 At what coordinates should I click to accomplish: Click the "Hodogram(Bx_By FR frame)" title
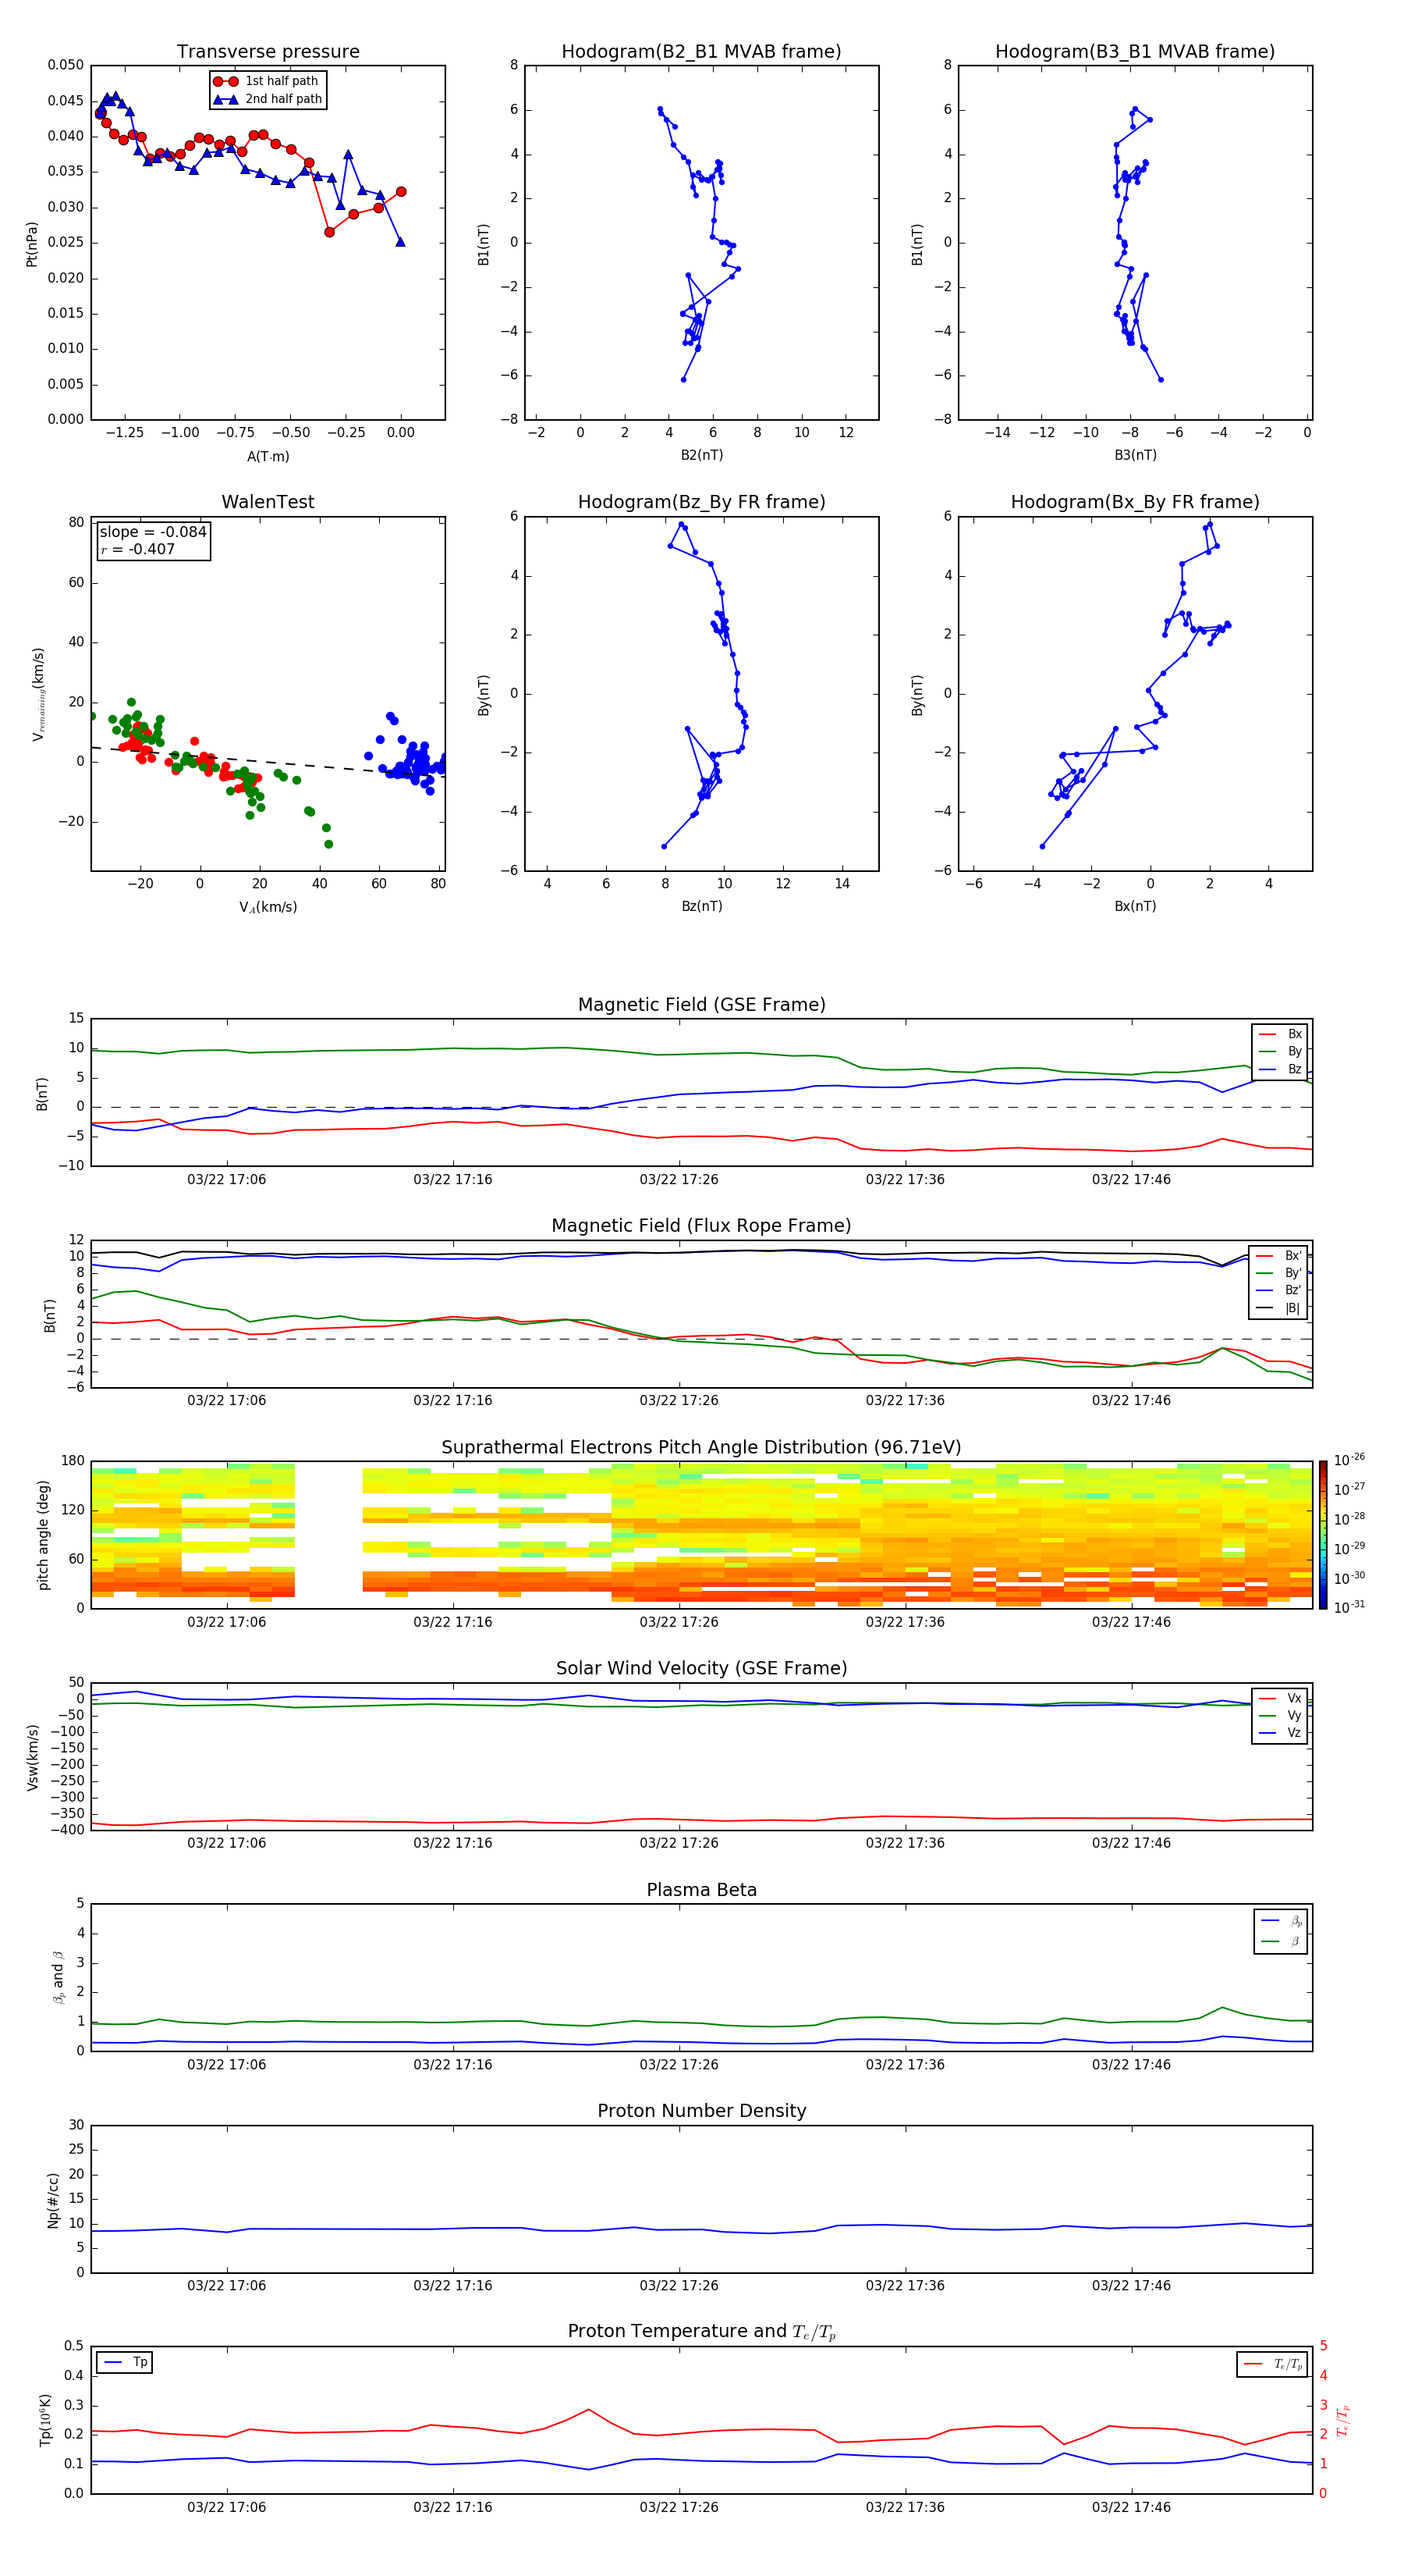1135,502
